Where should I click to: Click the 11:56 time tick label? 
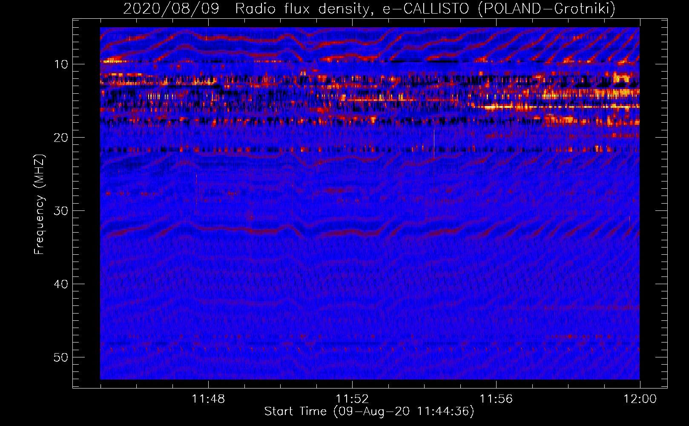click(x=496, y=399)
